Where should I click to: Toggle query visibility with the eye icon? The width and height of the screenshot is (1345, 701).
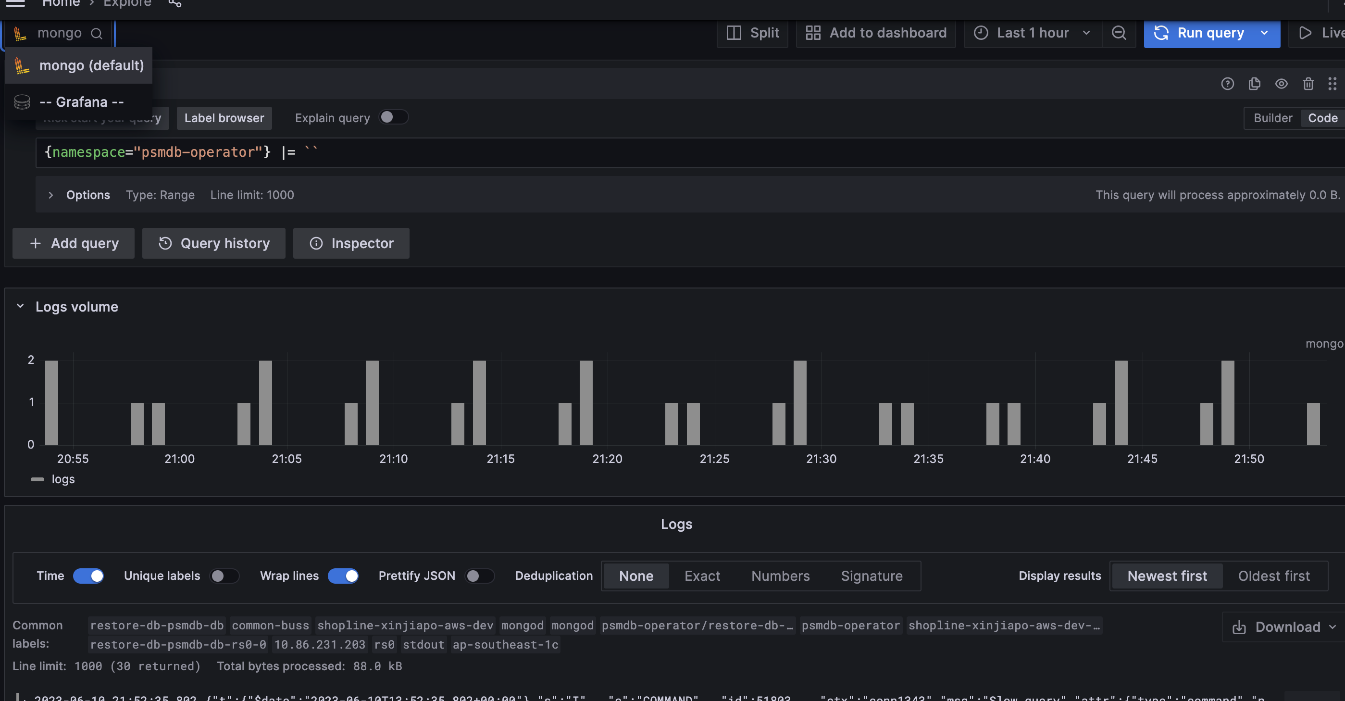(1281, 84)
